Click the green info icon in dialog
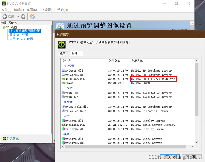This screenshot has width=205, height=162. tap(61, 45)
